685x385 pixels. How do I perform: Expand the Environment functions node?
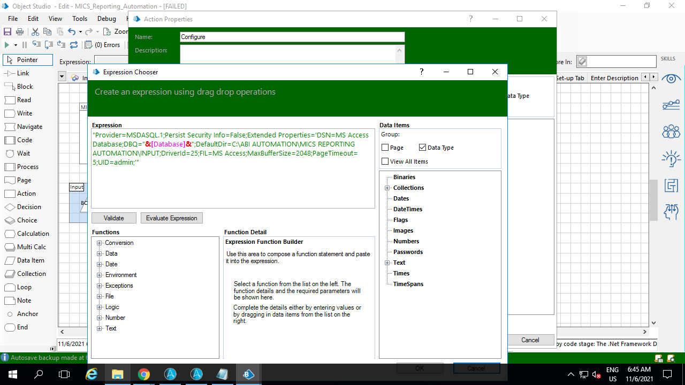[x=99, y=275]
